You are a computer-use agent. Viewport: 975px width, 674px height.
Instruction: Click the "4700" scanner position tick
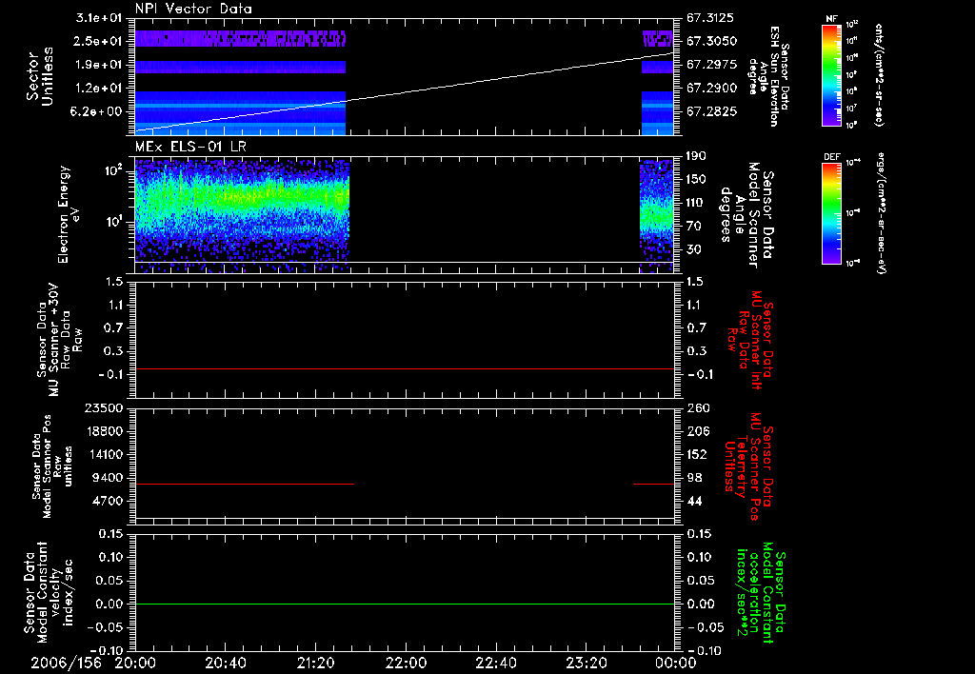click(108, 501)
